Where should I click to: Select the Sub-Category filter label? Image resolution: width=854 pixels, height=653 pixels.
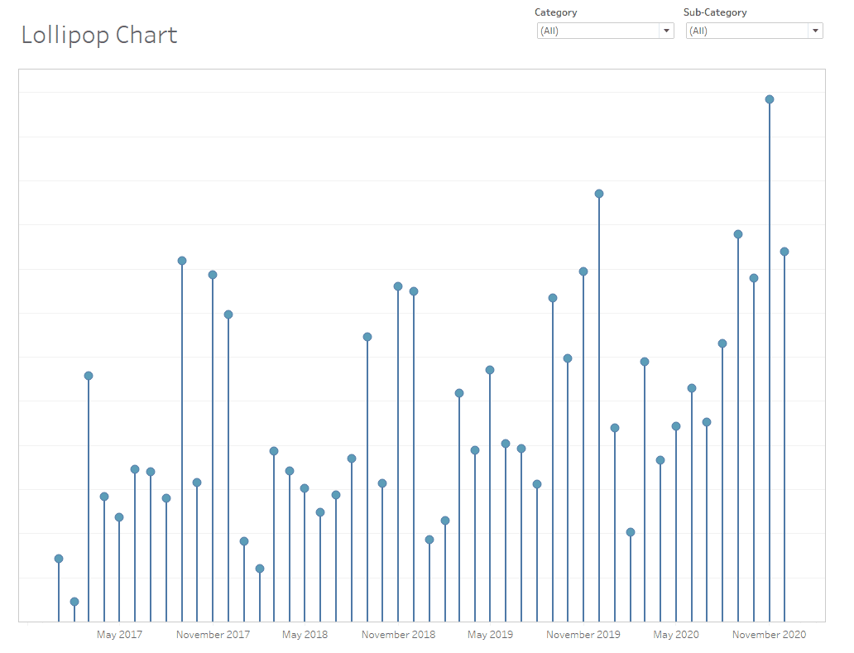[714, 12]
